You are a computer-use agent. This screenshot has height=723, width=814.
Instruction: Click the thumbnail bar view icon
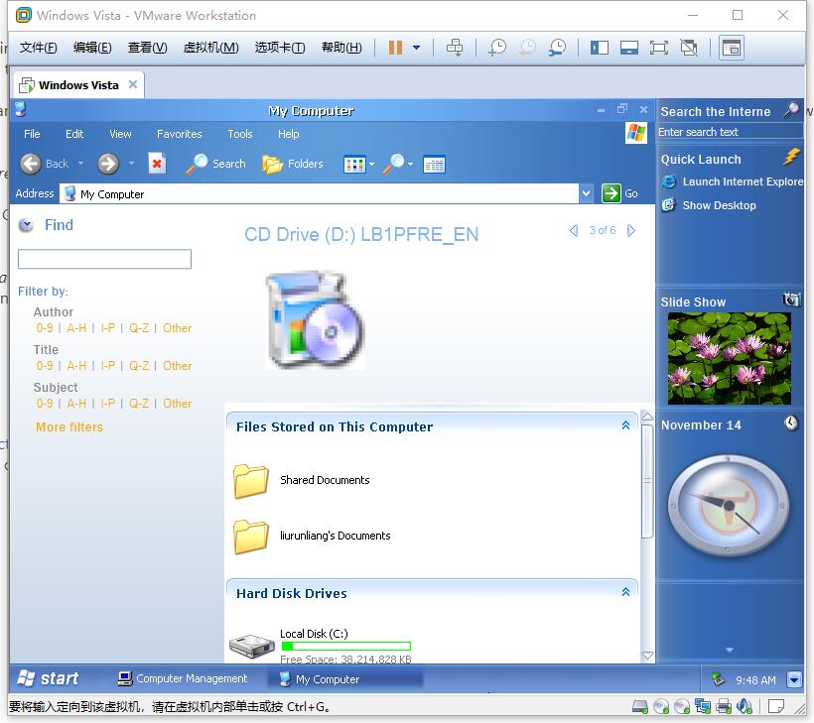pyautogui.click(x=629, y=48)
